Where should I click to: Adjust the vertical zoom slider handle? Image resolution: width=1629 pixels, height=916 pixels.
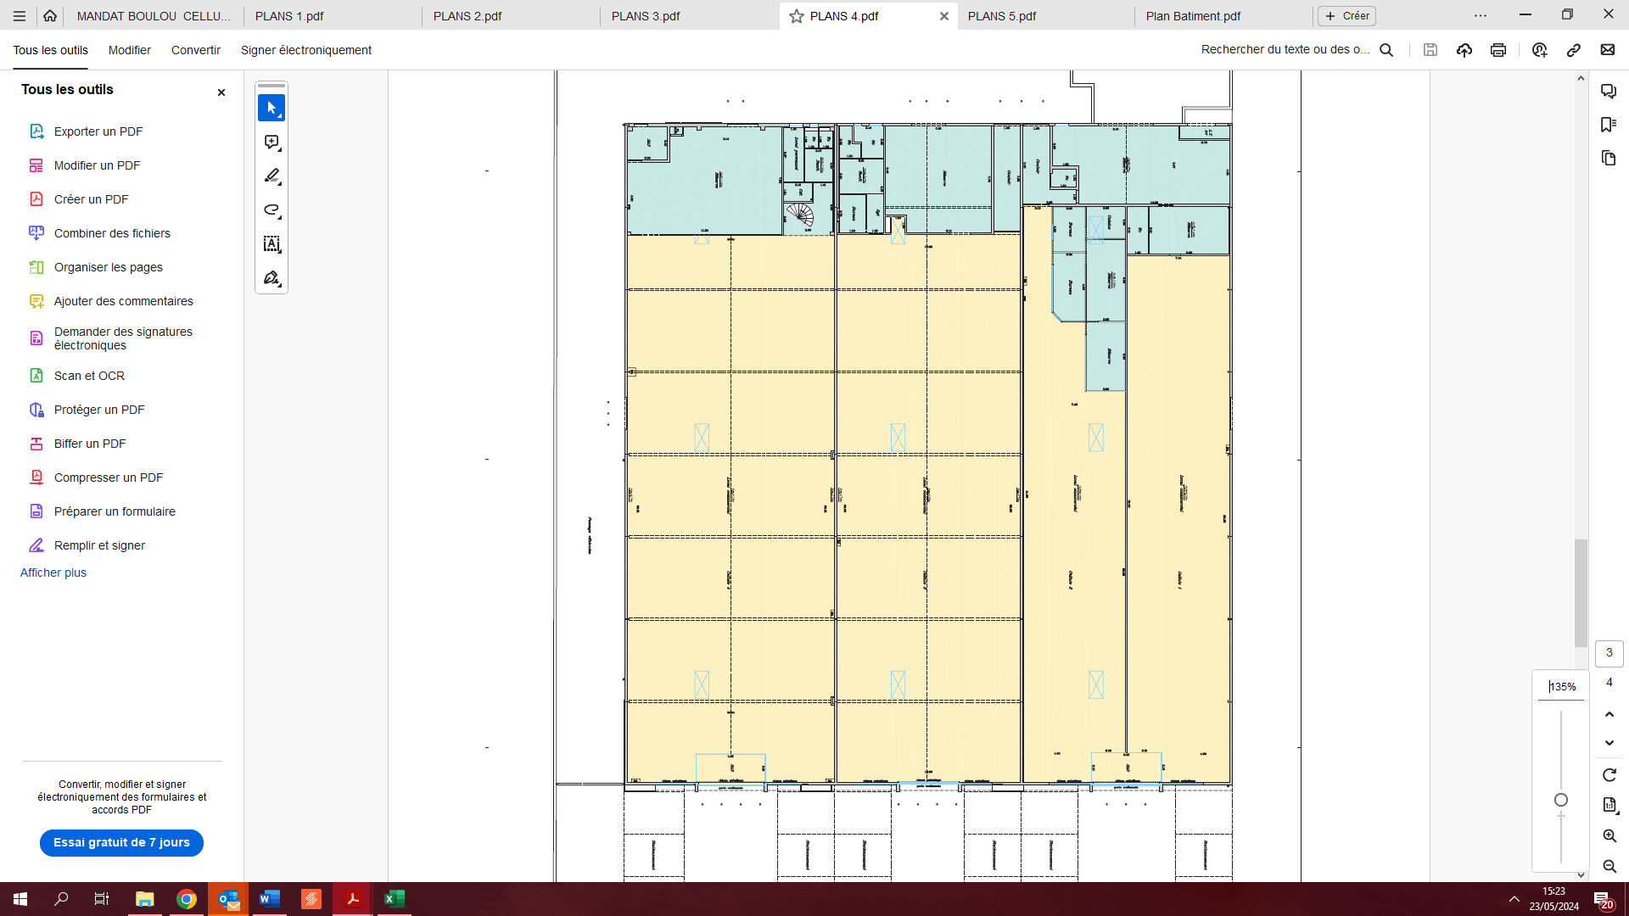click(1561, 800)
